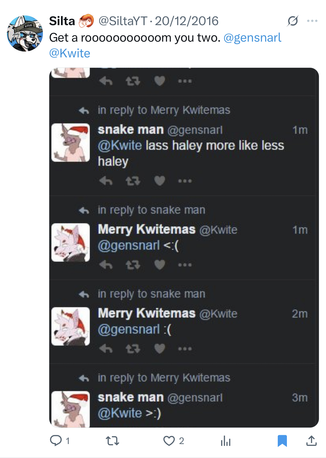
Task: Open the @gensnarl mention link
Action: [252, 38]
